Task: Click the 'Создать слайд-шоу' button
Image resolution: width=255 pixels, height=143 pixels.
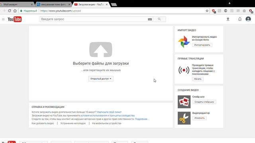Action: pos(204,102)
